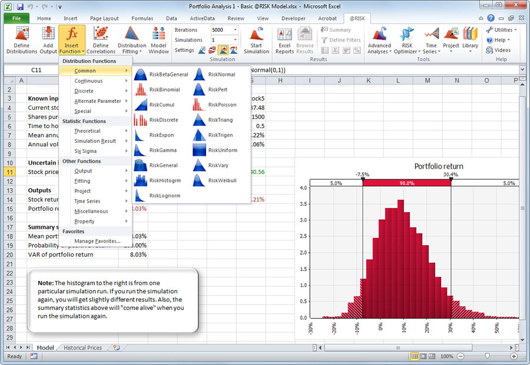530x365 pixels.
Task: Open ribbon Time Series dropdown
Action: click(431, 40)
